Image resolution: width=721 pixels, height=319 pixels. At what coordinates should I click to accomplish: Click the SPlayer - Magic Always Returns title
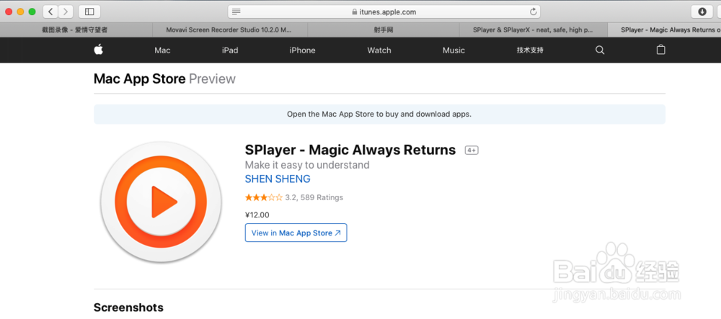tap(350, 150)
